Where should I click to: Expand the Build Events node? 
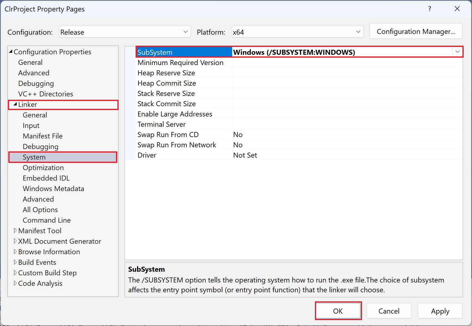(15, 262)
